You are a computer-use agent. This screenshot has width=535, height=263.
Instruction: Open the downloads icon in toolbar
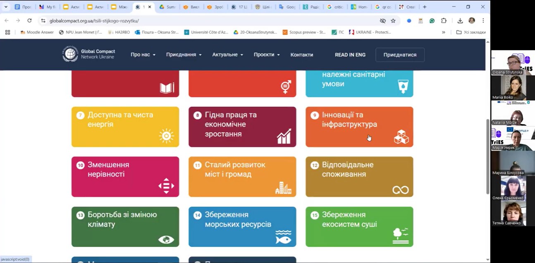460,21
